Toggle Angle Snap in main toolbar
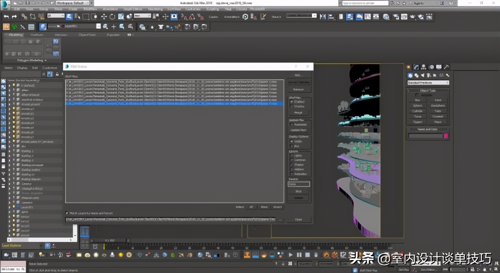 [x=192, y=16]
